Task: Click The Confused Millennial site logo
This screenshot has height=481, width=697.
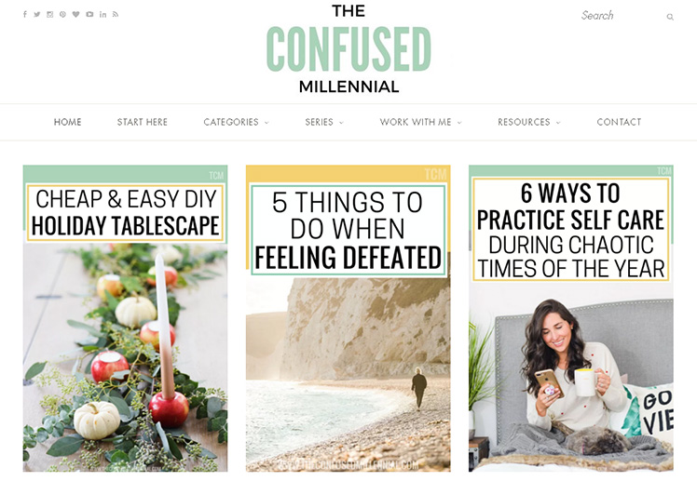Action: (x=348, y=48)
